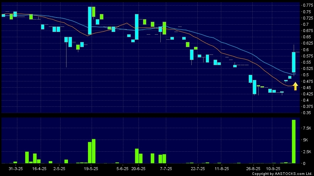
Task: Click the 0.675 price axis label
Action: [308, 31]
